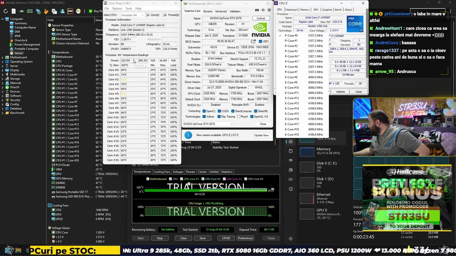Collapse Computer node in AIDA64 tree
The width and height of the screenshot is (456, 256).
point(3,19)
